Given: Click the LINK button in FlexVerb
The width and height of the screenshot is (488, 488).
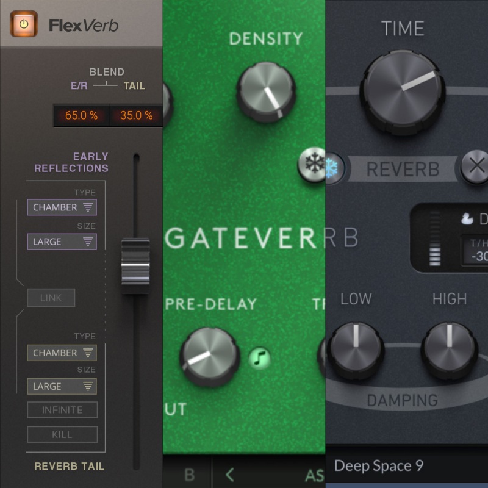Looking at the screenshot, I should click(x=51, y=298).
